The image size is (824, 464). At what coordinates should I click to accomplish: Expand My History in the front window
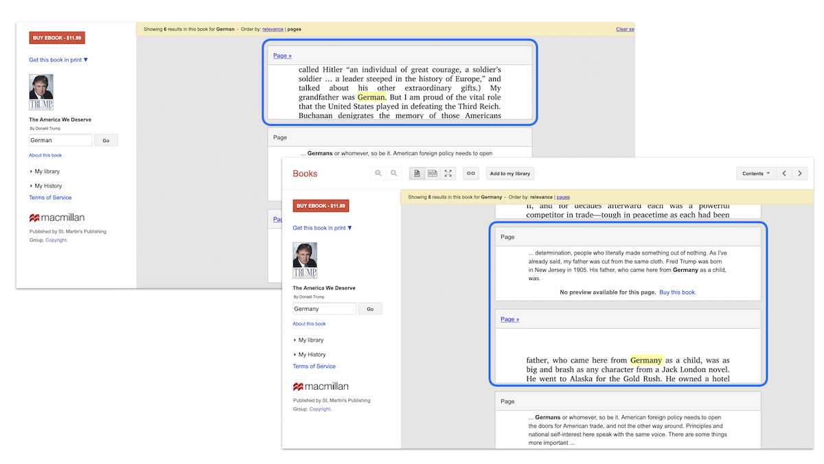coord(312,354)
